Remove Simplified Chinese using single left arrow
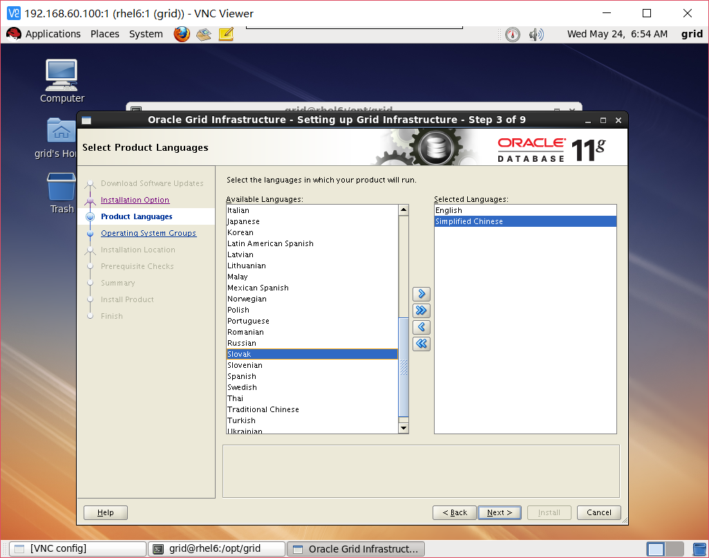709x558 pixels. pyautogui.click(x=421, y=326)
